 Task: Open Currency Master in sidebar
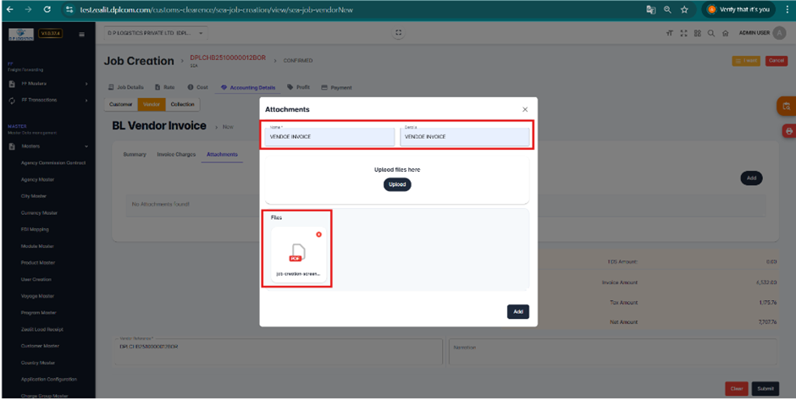[39, 213]
